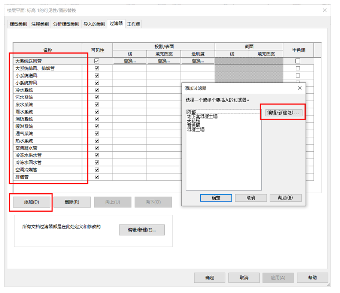Screen dimensions: 340x293
Task: Uncheck visibility for 消防系统
Action: [x=97, y=119]
